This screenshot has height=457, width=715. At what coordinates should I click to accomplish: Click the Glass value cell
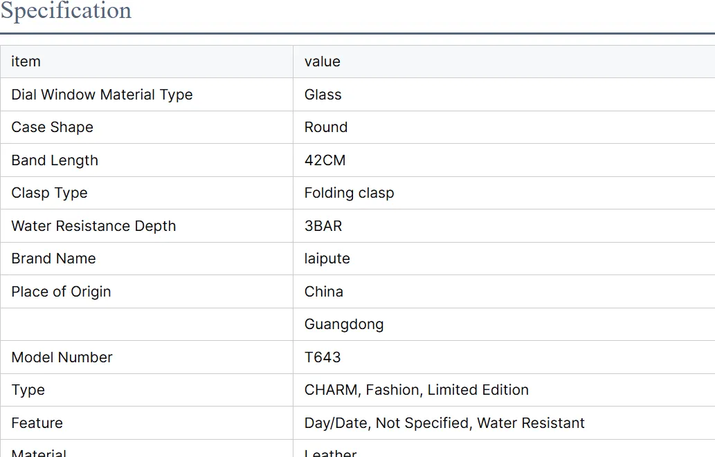(504, 94)
